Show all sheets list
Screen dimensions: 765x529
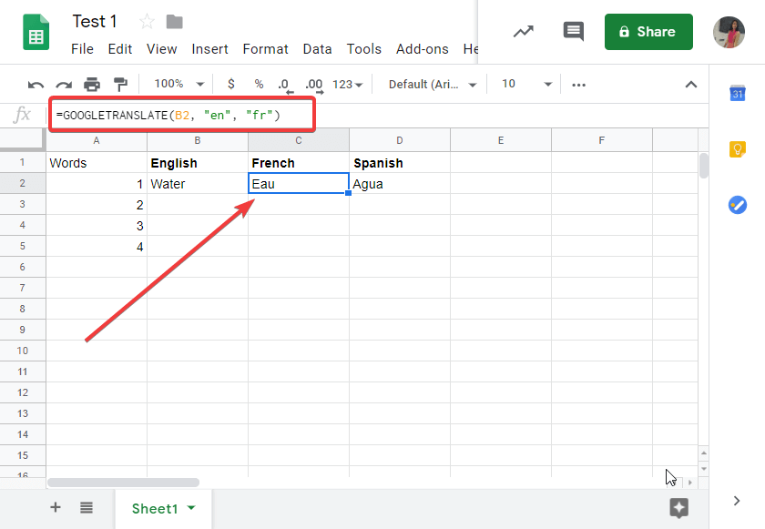tap(87, 507)
